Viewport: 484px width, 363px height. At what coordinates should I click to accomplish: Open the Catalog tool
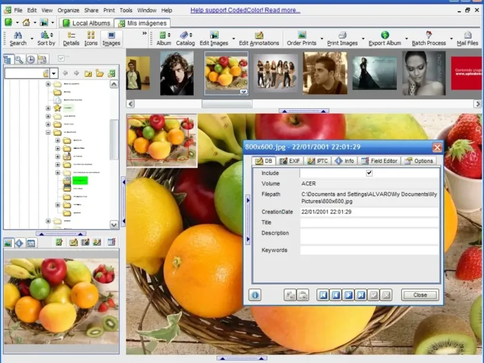pos(185,39)
